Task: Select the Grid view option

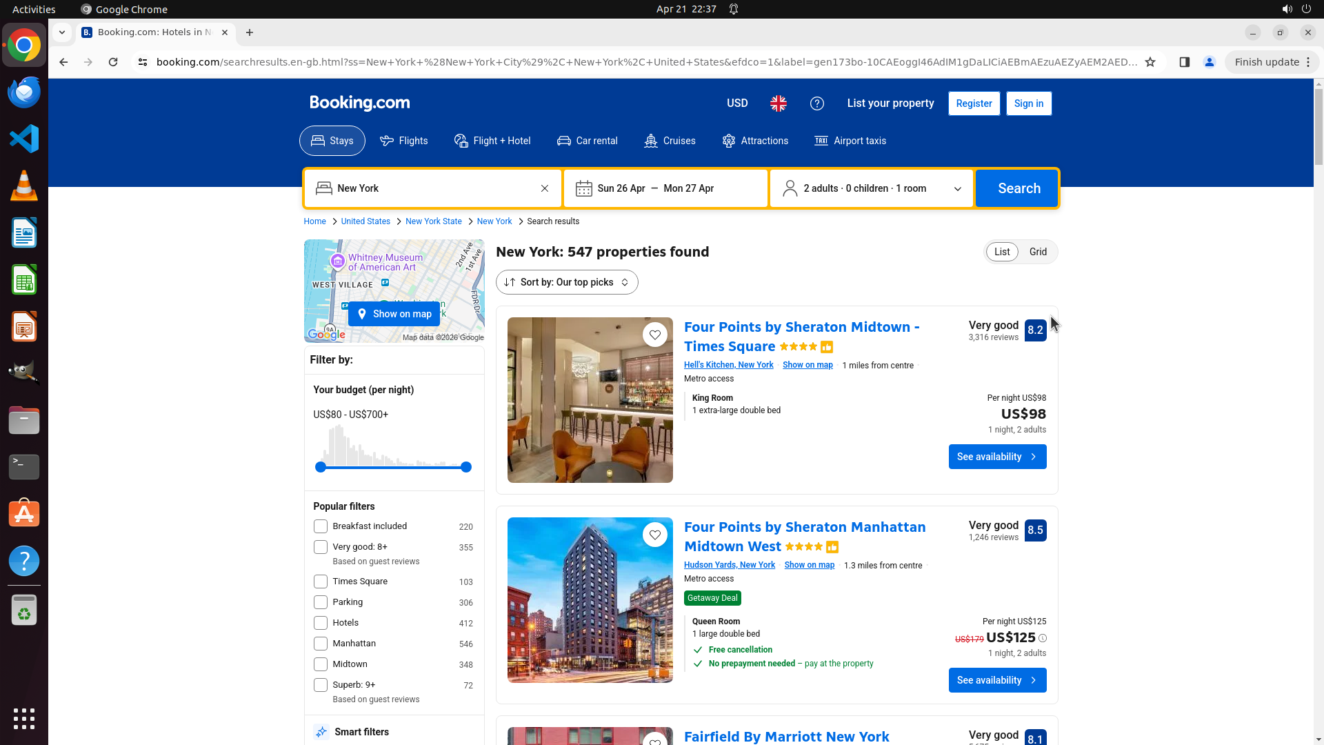Action: tap(1038, 252)
